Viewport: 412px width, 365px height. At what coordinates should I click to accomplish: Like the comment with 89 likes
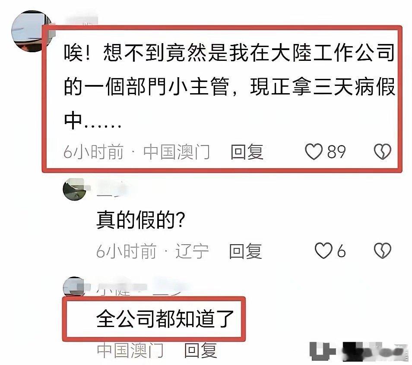[x=314, y=151]
